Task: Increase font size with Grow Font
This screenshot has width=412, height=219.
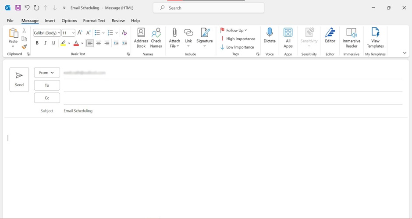Action: pos(80,33)
